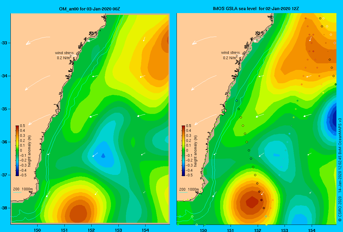Click the latitude label -37
Viewport: 343px width, 232px height.
4,175
